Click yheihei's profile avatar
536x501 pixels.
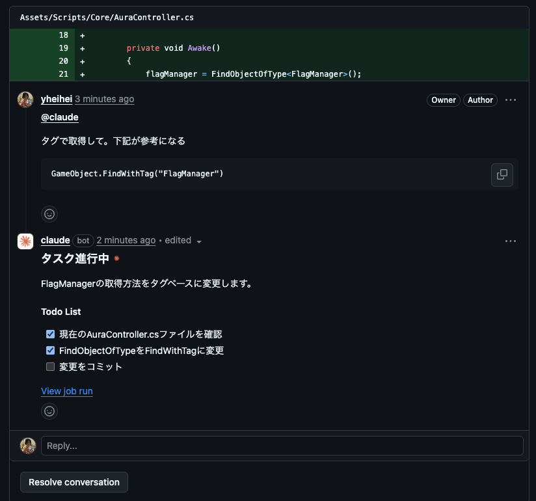pos(25,100)
